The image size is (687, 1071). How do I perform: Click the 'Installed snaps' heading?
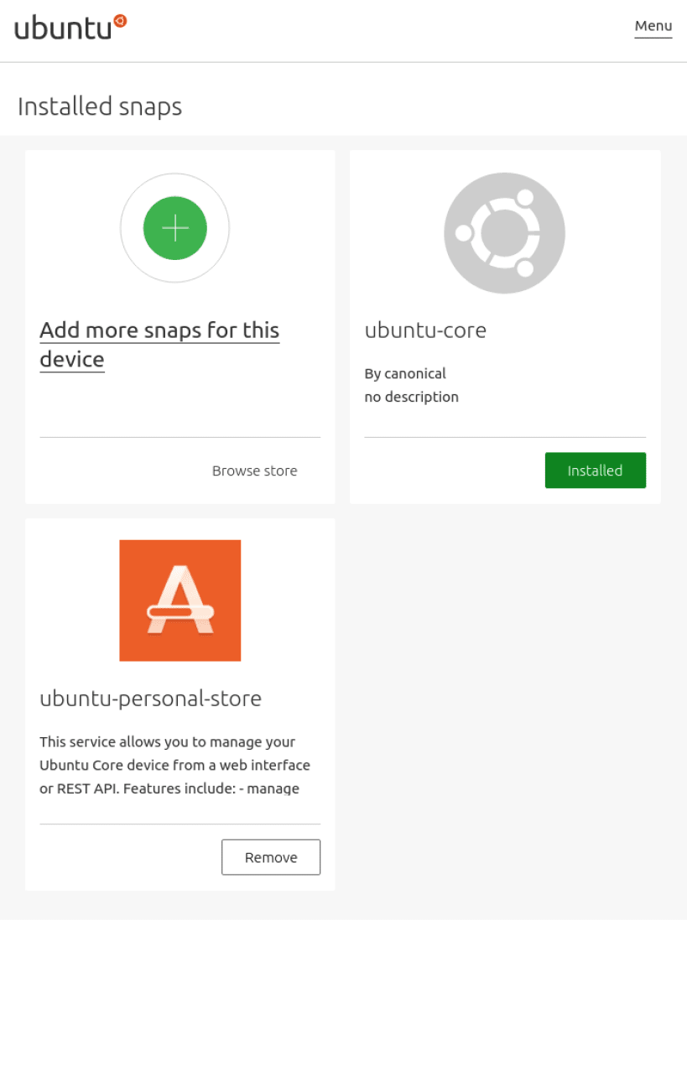pos(100,107)
